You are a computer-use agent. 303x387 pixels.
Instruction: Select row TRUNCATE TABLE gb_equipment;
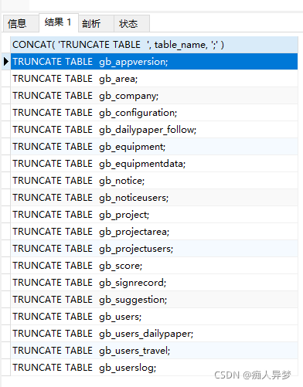[x=154, y=147]
